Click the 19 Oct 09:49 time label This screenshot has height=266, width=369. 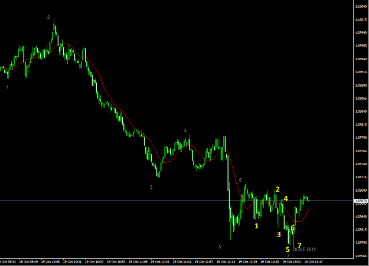(x=28, y=262)
